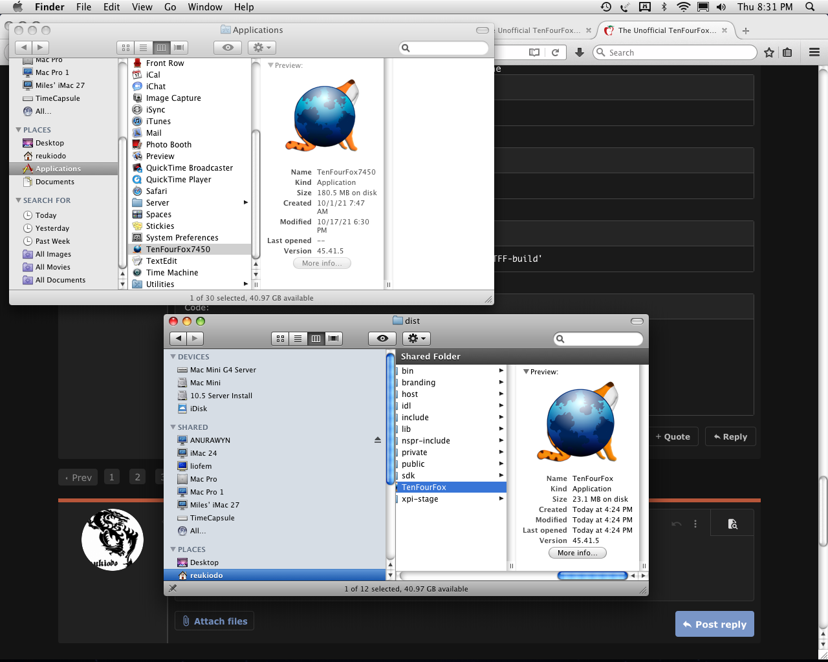This screenshot has width=828, height=662.
Task: Click More info in Applications preview
Action: click(x=322, y=263)
